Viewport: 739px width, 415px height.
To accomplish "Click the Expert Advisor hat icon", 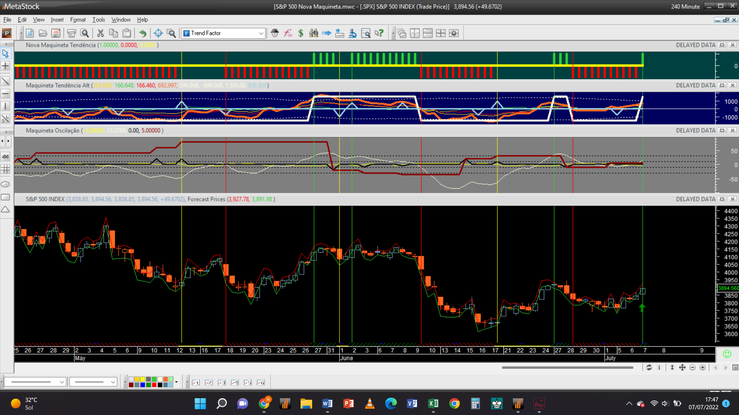I will (274, 33).
